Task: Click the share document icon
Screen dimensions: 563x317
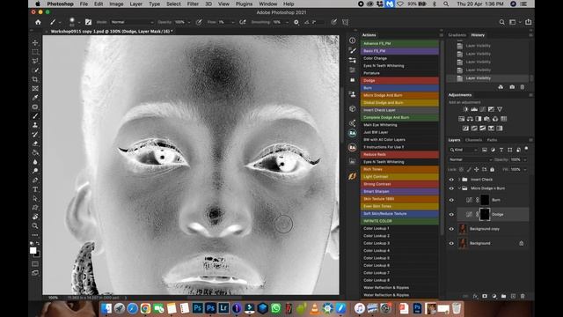Action: click(529, 22)
